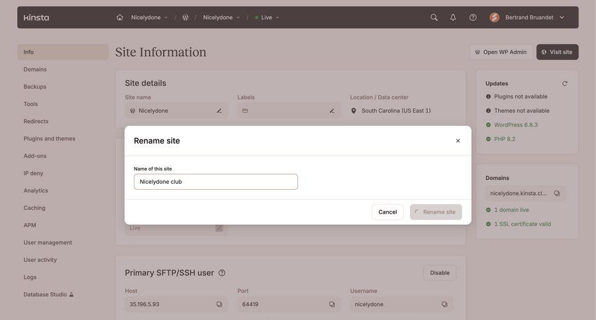Click PHP 8.2 status
Screen dimensions: 596x320
505,139
